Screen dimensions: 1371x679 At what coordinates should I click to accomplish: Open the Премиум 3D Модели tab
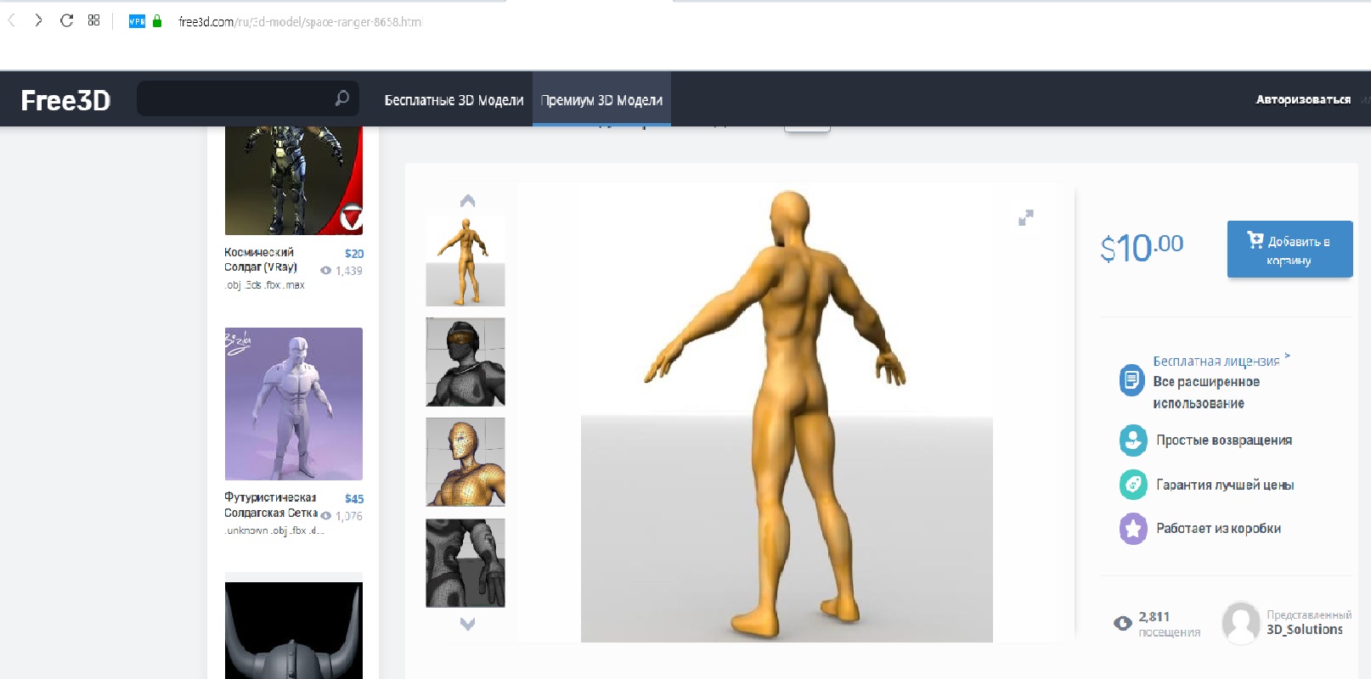pyautogui.click(x=601, y=100)
